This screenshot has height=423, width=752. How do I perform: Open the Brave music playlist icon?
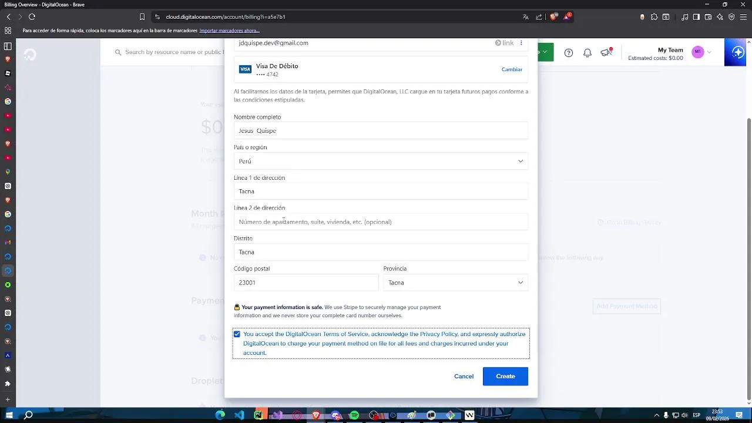685,17
